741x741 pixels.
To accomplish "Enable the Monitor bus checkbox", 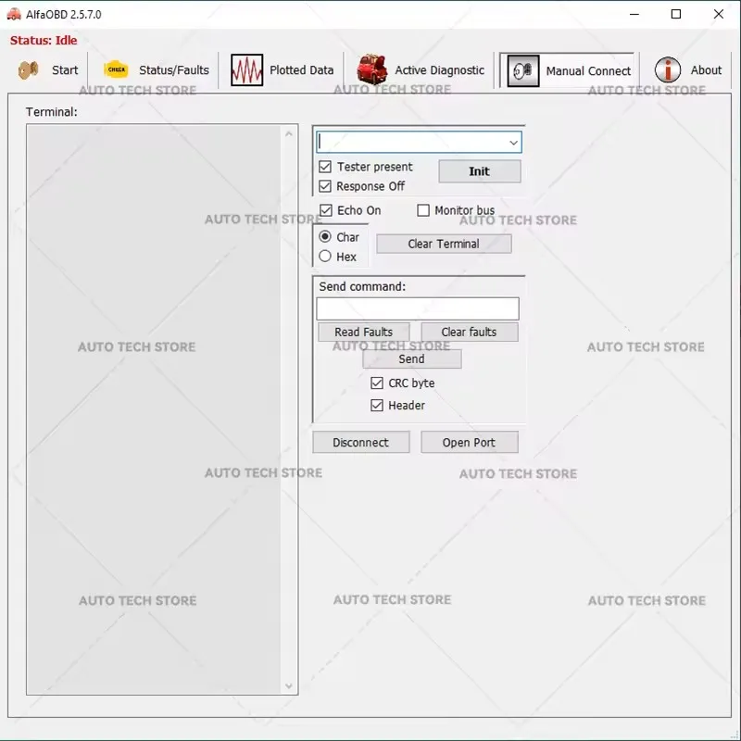I will tap(423, 210).
